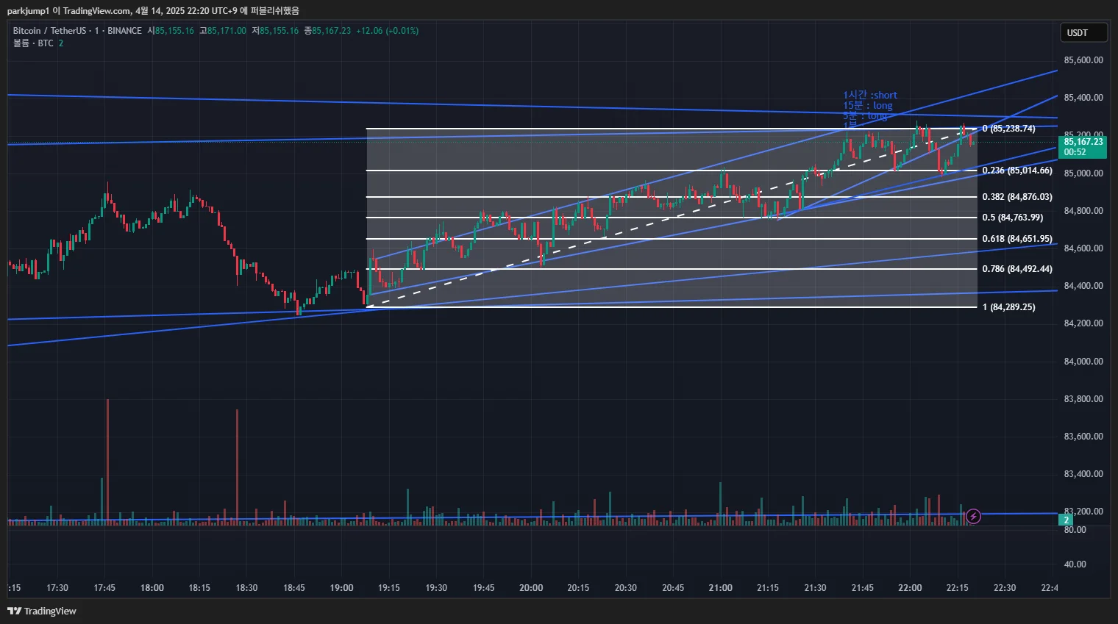Click the 18:00 time axis label
The height and width of the screenshot is (624, 1118).
pos(152,588)
